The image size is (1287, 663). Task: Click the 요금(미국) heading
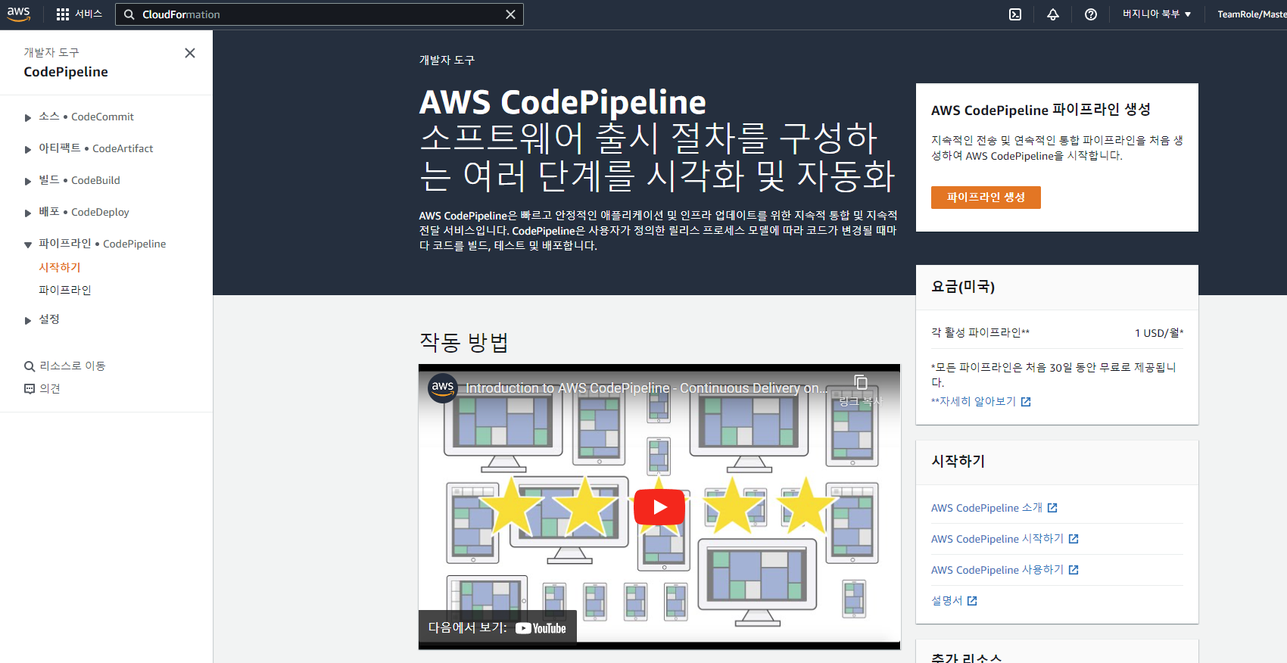click(963, 287)
